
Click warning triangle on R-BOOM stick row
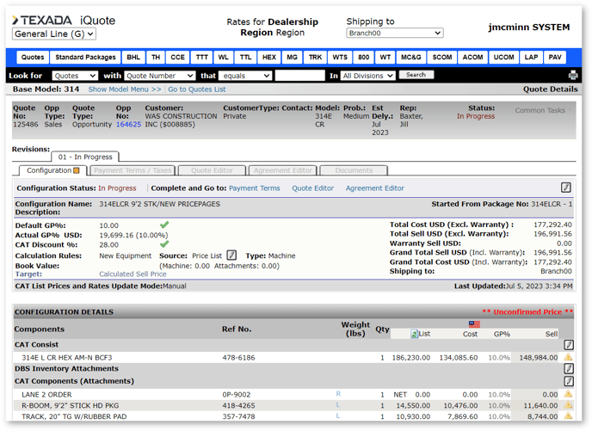pos(568,405)
